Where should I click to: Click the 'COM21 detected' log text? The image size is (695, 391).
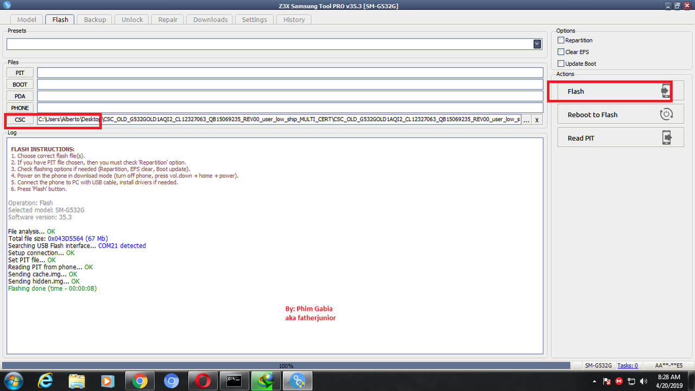pos(122,245)
